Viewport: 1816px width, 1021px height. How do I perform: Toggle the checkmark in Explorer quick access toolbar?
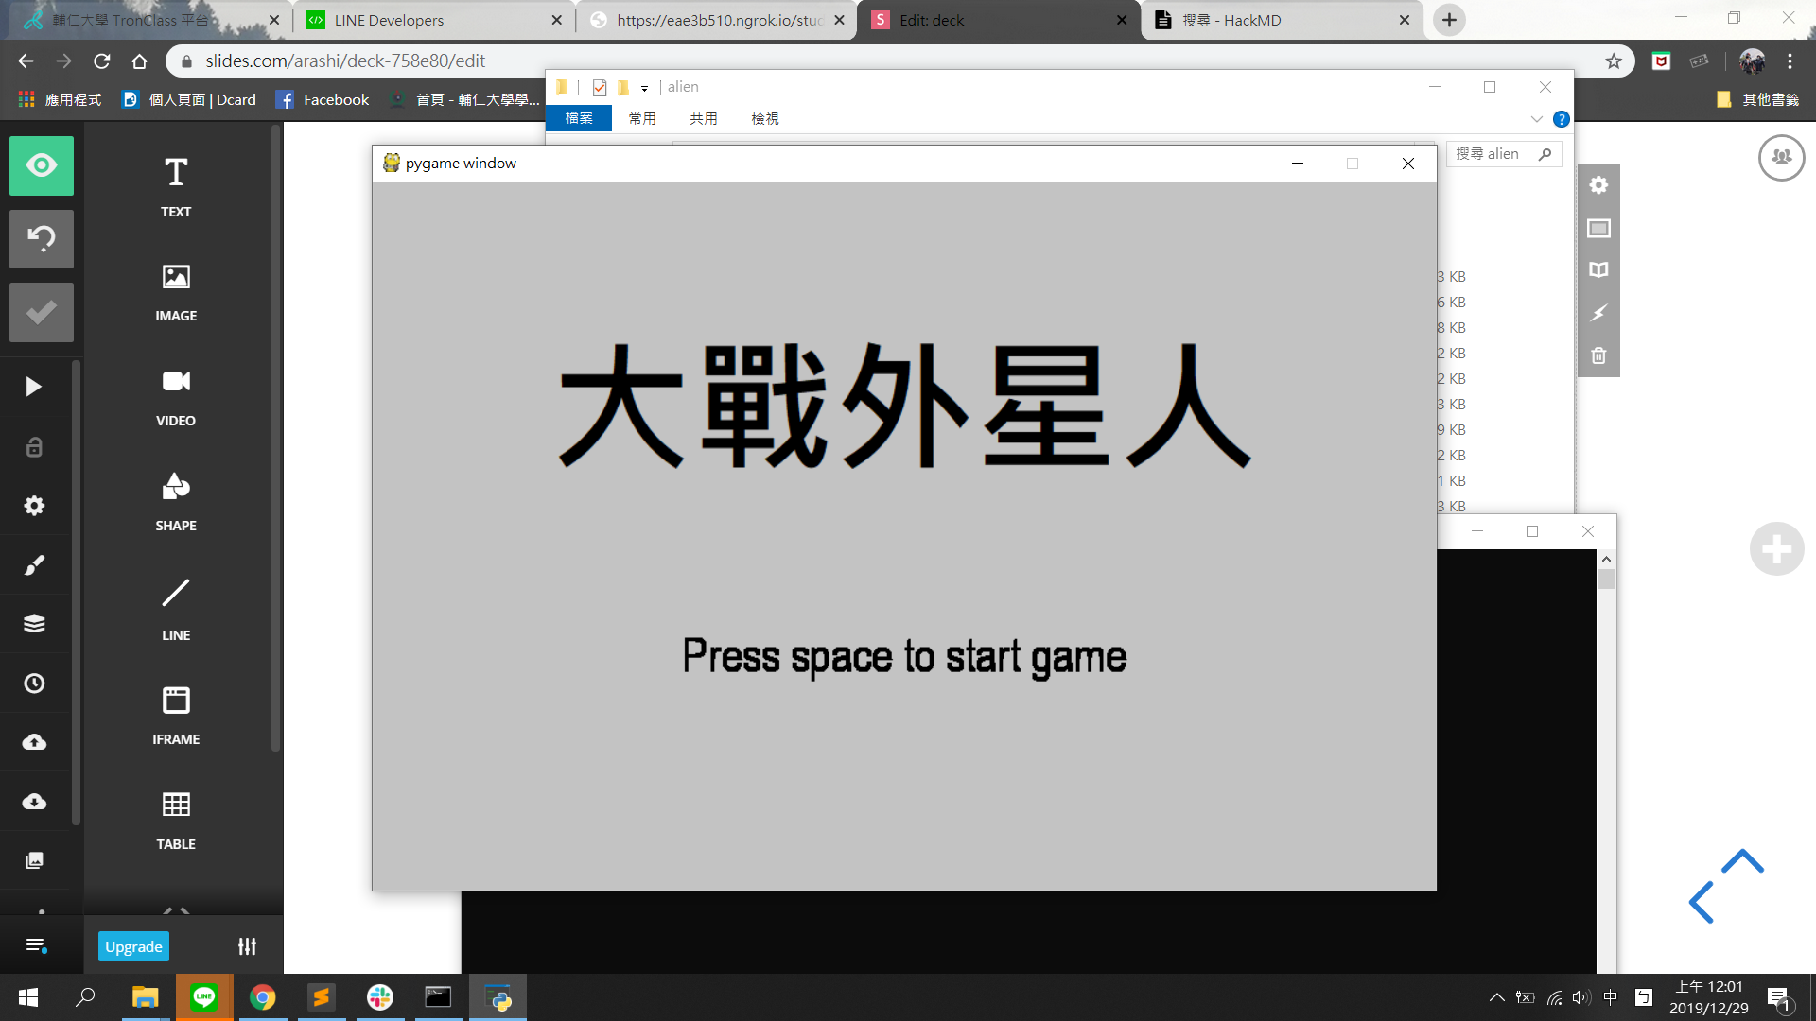pyautogui.click(x=599, y=87)
